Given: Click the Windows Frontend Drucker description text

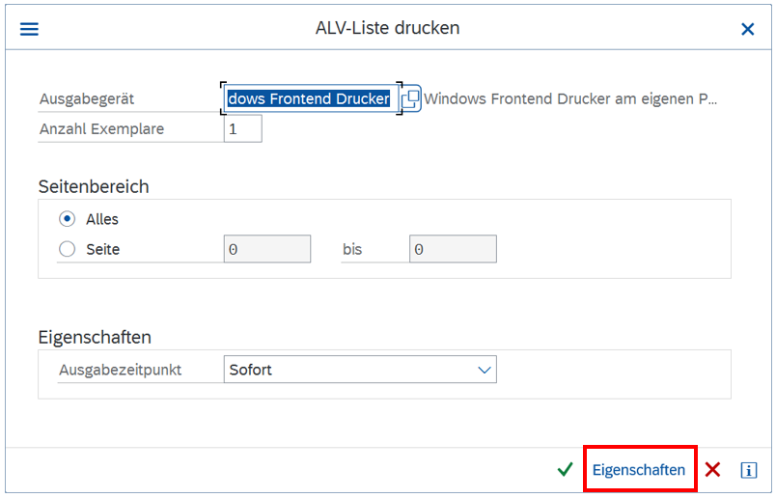Looking at the screenshot, I should [571, 98].
